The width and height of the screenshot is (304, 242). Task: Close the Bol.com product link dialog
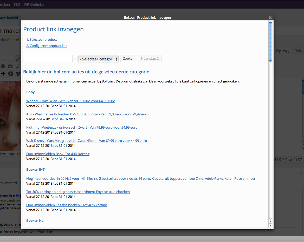click(x=270, y=18)
